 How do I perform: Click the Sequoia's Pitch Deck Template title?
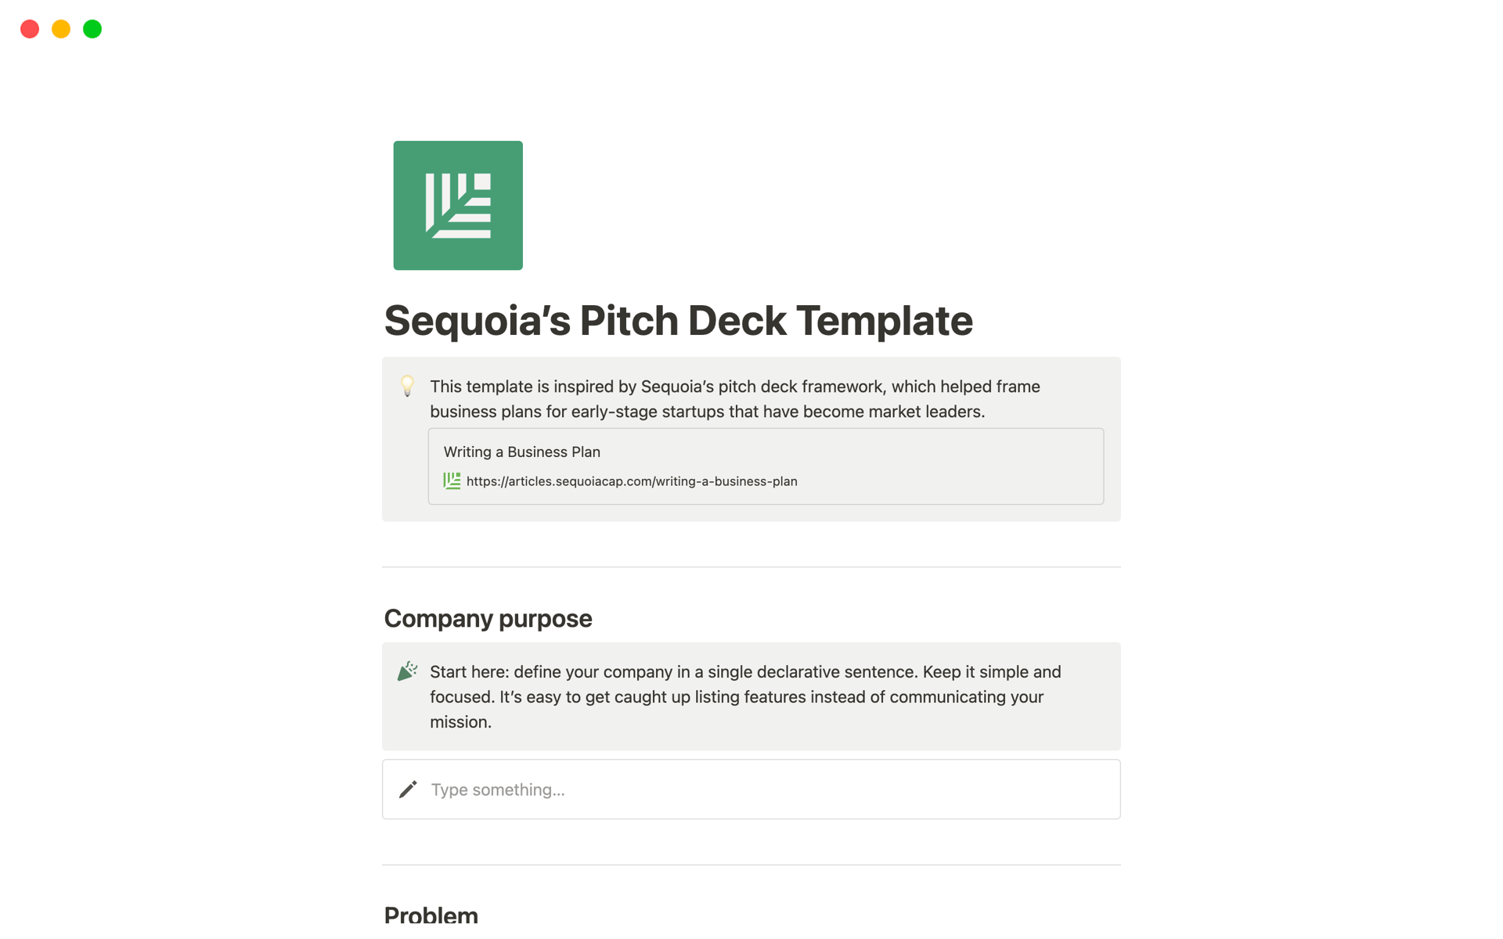click(x=678, y=321)
